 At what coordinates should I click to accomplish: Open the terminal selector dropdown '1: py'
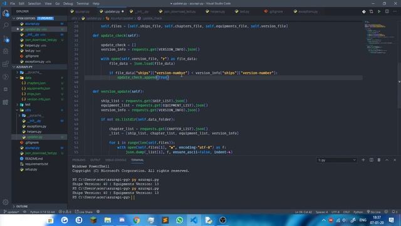336,160
